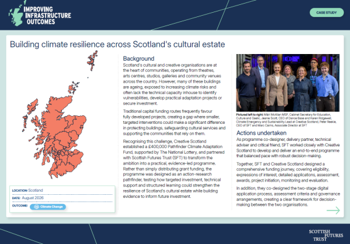This screenshot has width=350, height=244.
Task: Click the LOCATION Scotland field
Action: [x=62, y=191]
